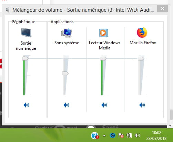Screen dimensions: 173x142
Task: Click the Lecteur Windows Media slider handle
Action: [x=103, y=58]
